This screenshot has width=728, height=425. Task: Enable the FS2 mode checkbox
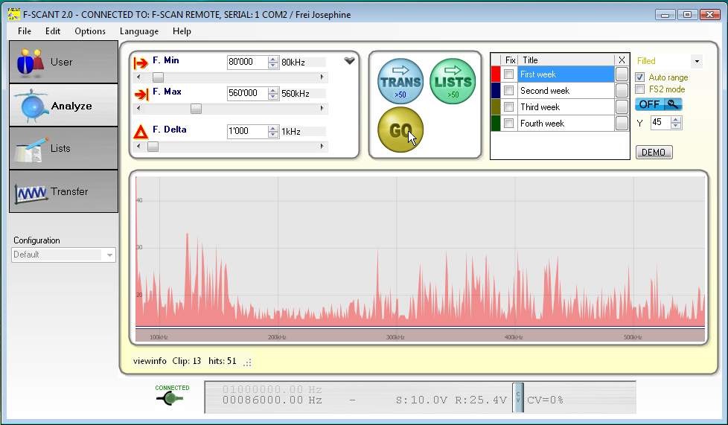639,89
